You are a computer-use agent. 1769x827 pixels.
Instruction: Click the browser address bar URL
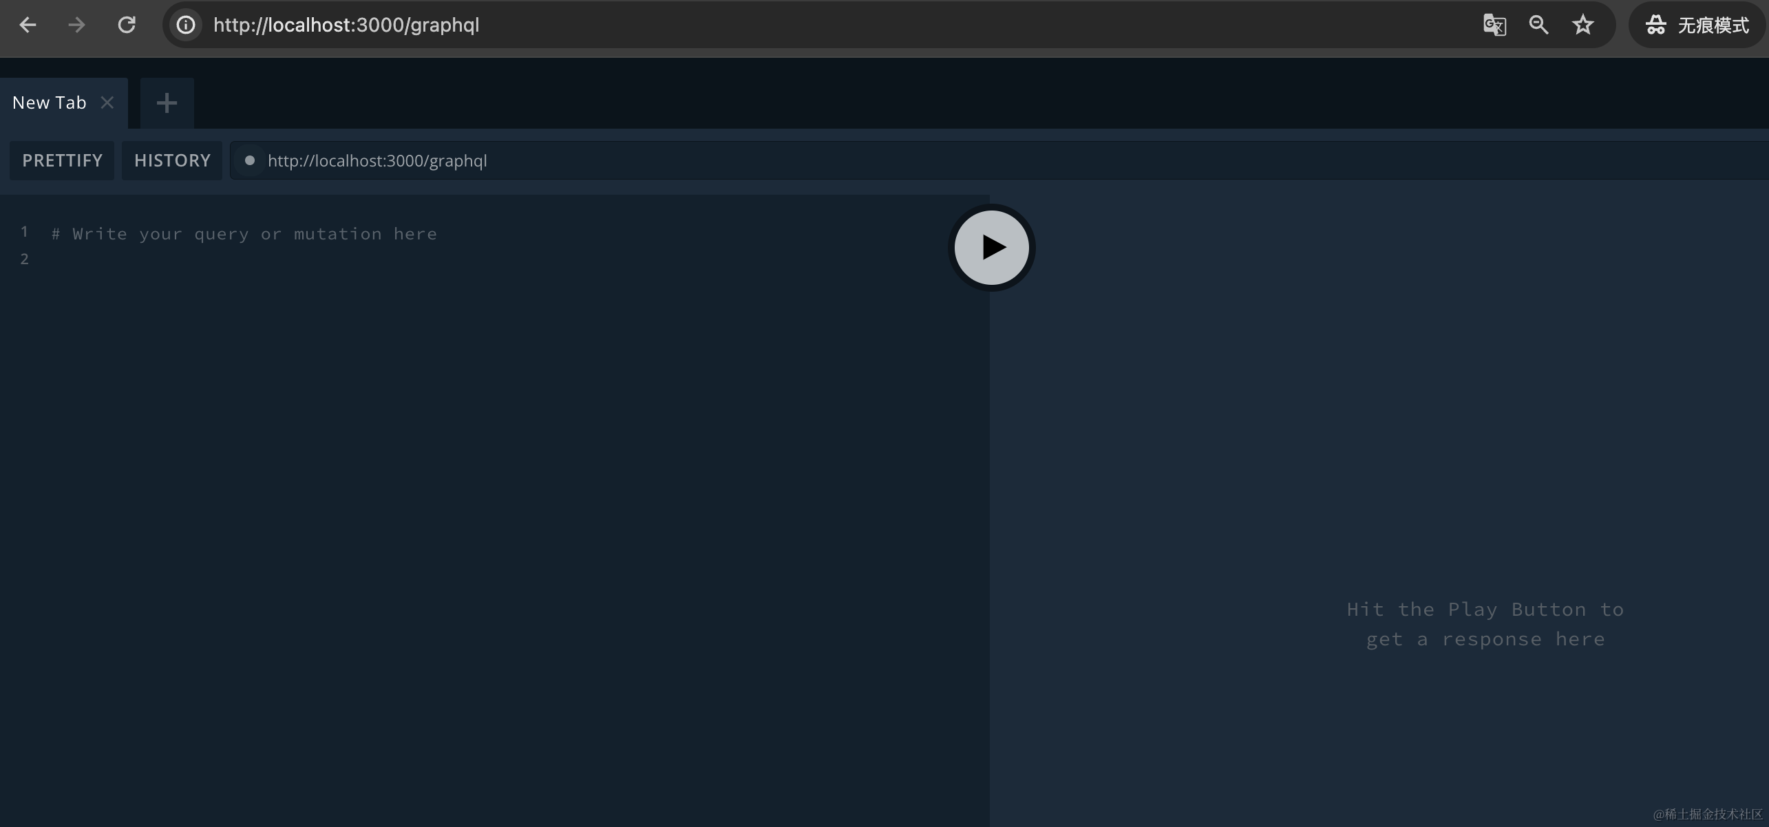click(x=346, y=25)
